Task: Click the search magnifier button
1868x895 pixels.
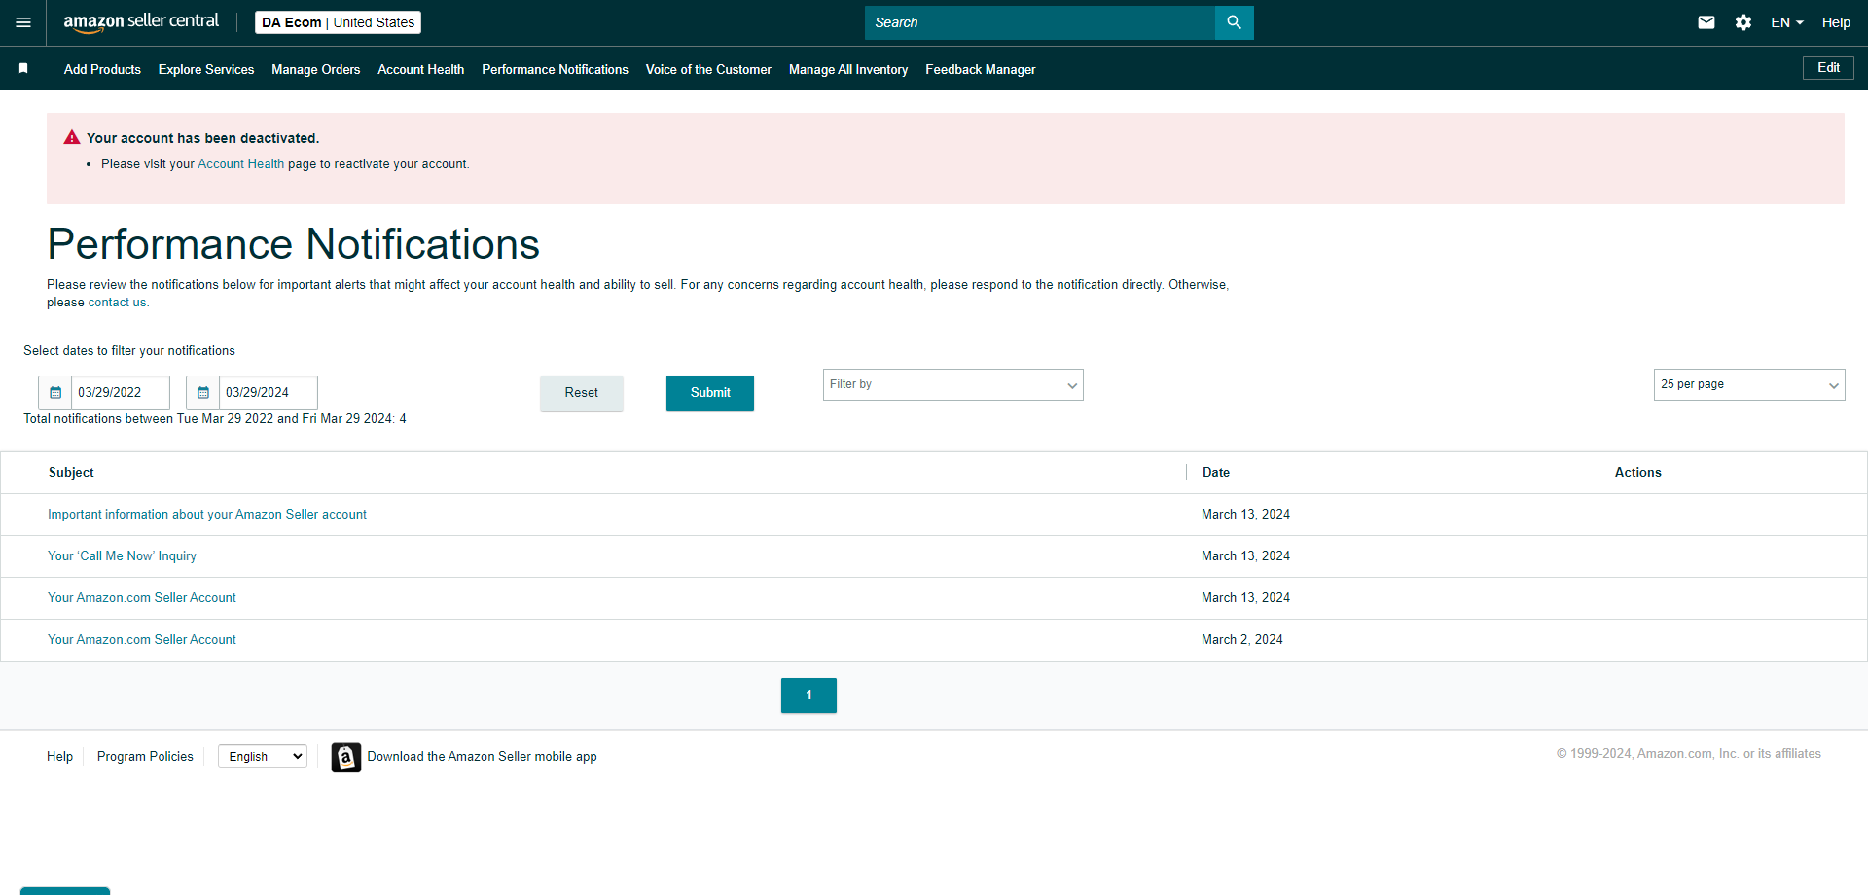Action: 1234,22
